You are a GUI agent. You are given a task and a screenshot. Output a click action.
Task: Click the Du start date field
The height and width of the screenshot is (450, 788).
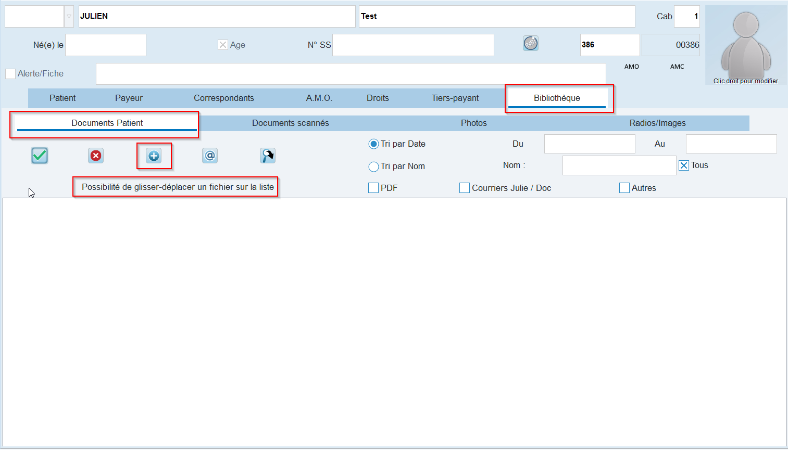click(x=590, y=144)
